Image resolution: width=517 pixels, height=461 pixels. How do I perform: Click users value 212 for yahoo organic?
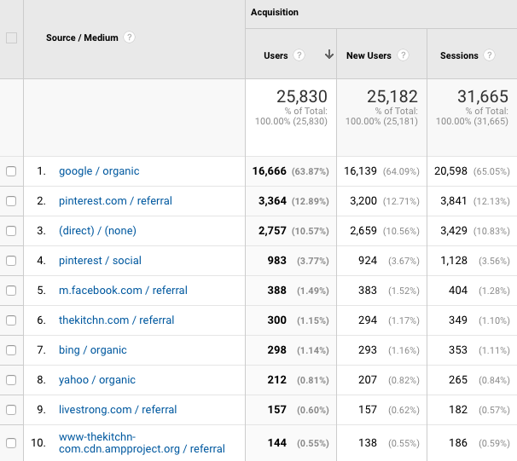pyautogui.click(x=277, y=380)
